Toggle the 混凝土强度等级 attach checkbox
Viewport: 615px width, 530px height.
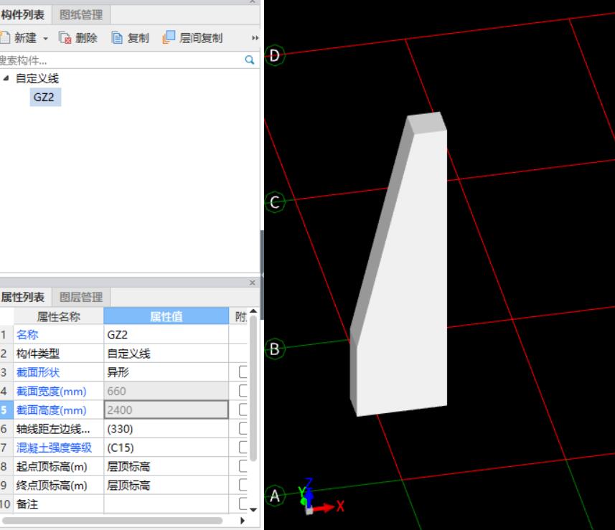point(243,448)
